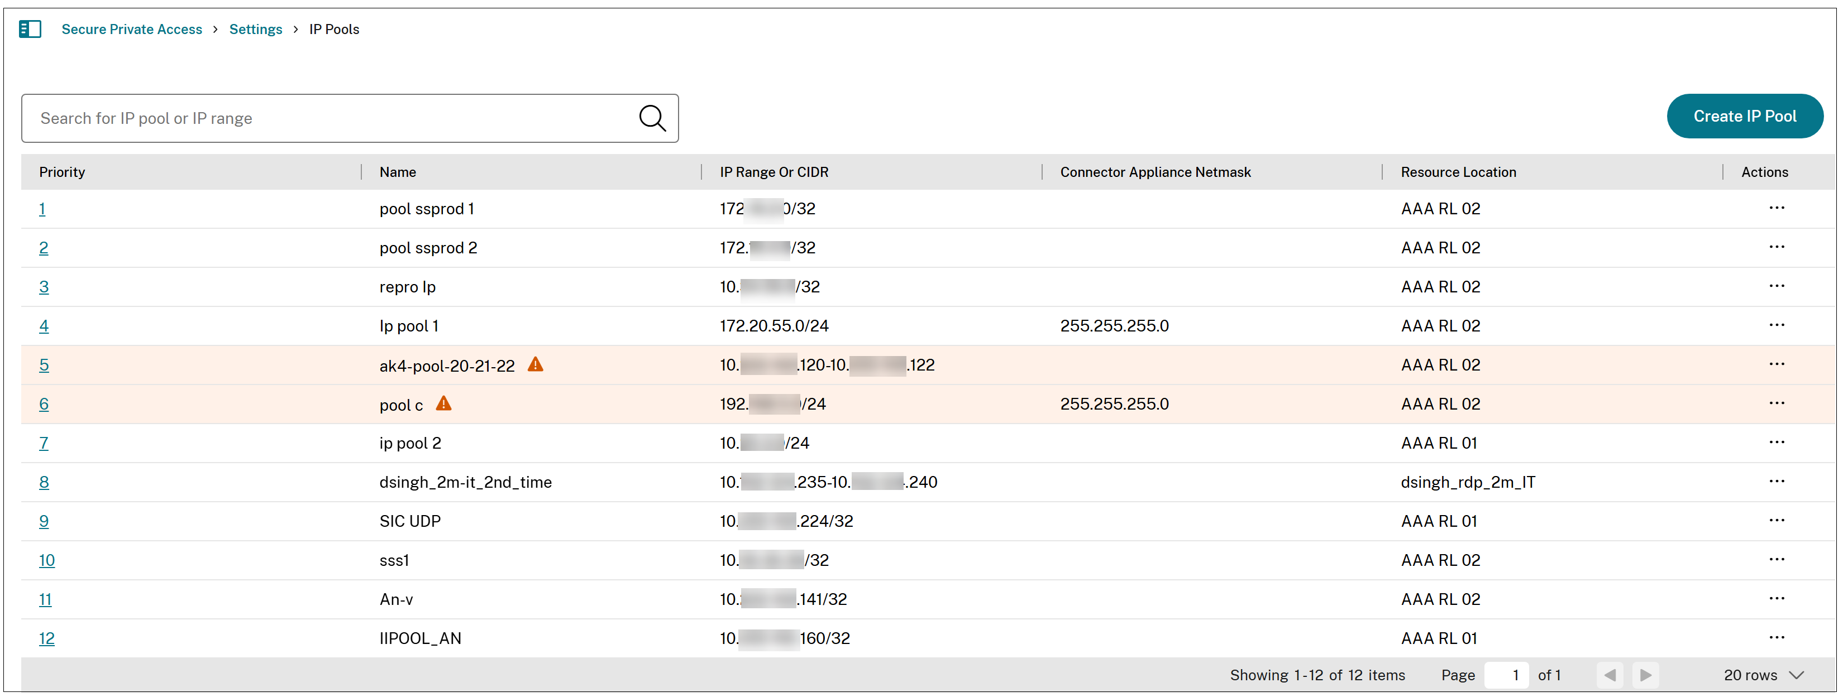Open actions menu for sss1
Viewport: 1843px width, 697px height.
pos(1777,560)
